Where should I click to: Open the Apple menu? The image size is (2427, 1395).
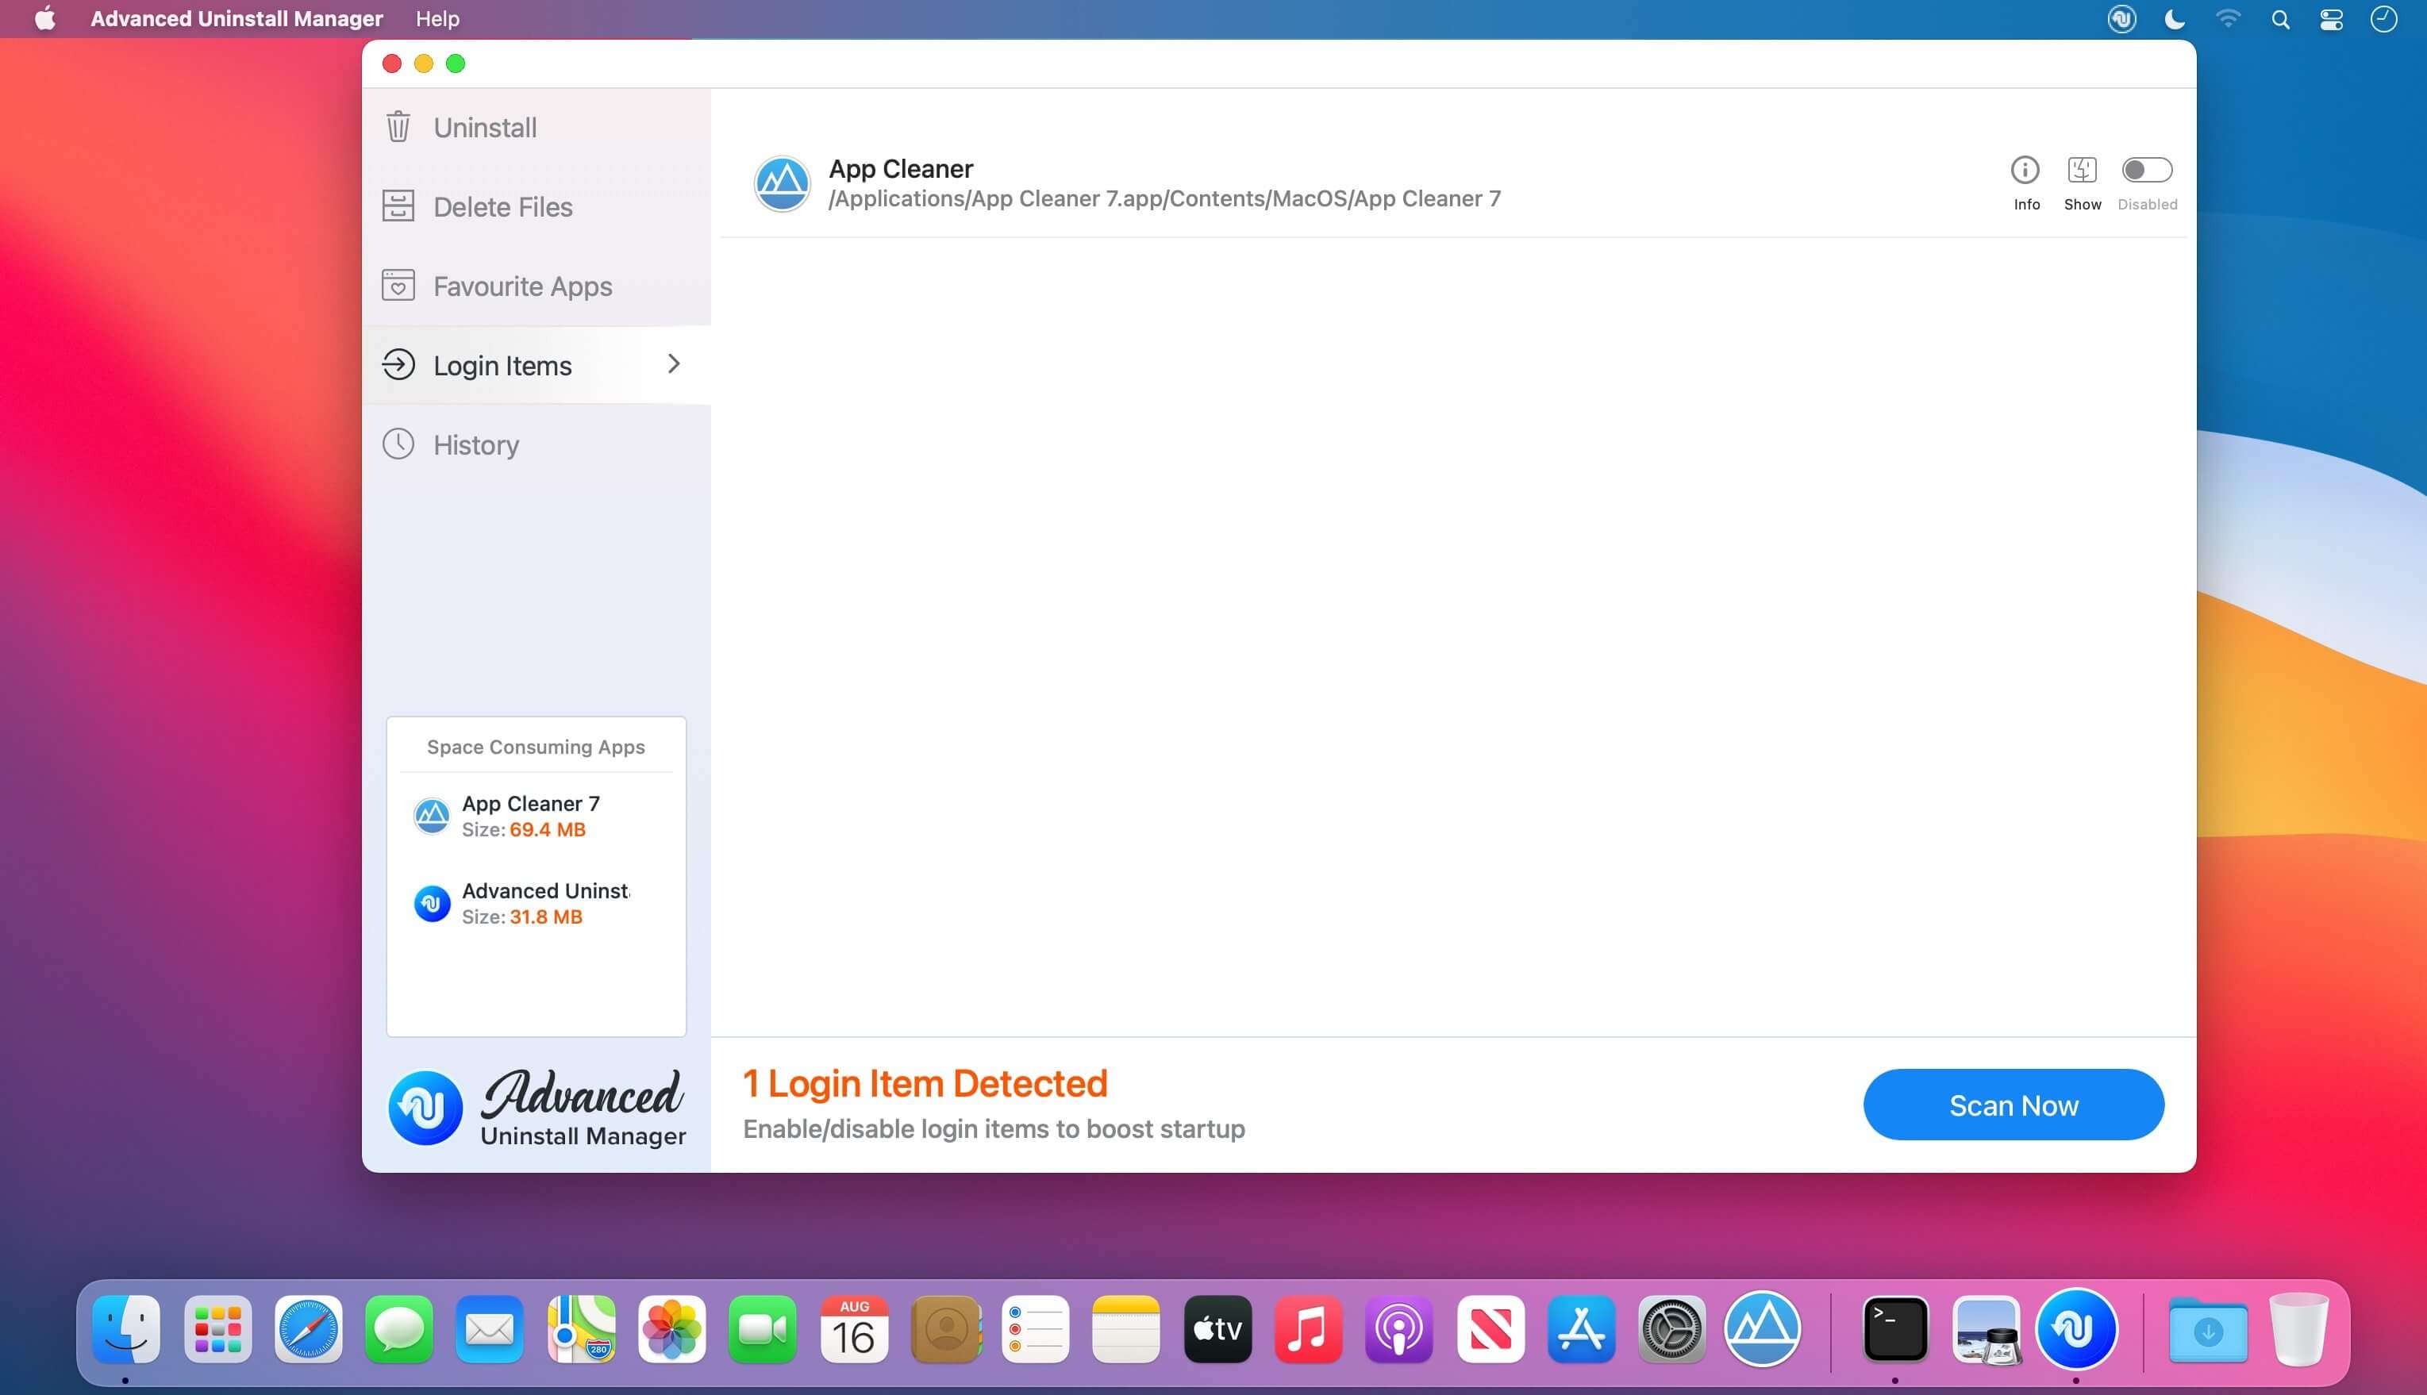point(44,19)
